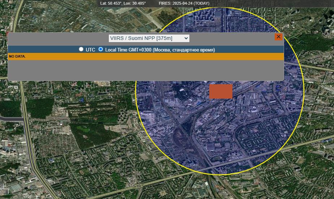The width and height of the screenshot is (334, 199).
Task: Click the UTC label text
Action: tap(90, 50)
